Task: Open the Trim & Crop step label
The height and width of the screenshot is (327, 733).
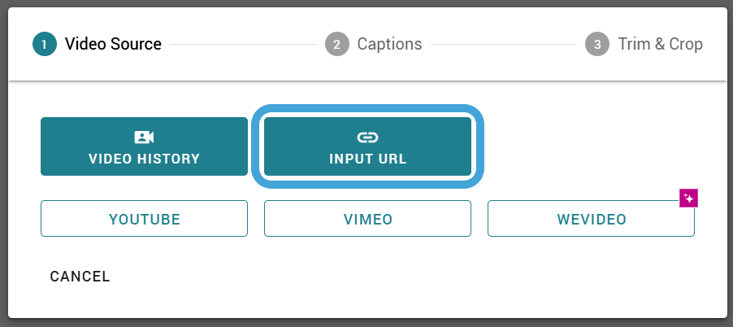Action: tap(660, 44)
